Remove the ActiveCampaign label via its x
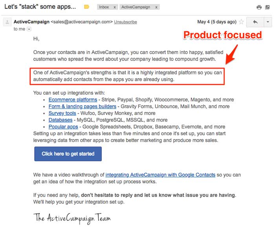Viewport: 275px width, 228px height. (156, 7)
